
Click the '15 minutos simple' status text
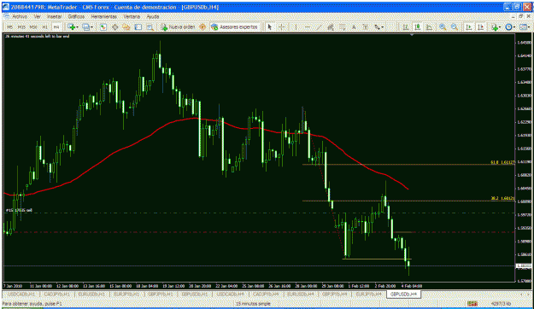[x=253, y=304]
